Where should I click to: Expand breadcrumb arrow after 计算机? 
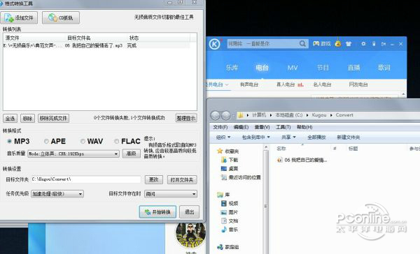[x=271, y=115]
